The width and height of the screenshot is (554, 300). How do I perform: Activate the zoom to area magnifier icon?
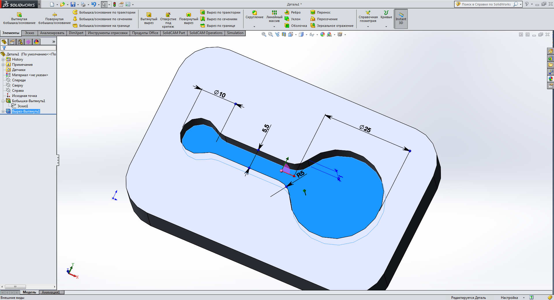pyautogui.click(x=270, y=34)
